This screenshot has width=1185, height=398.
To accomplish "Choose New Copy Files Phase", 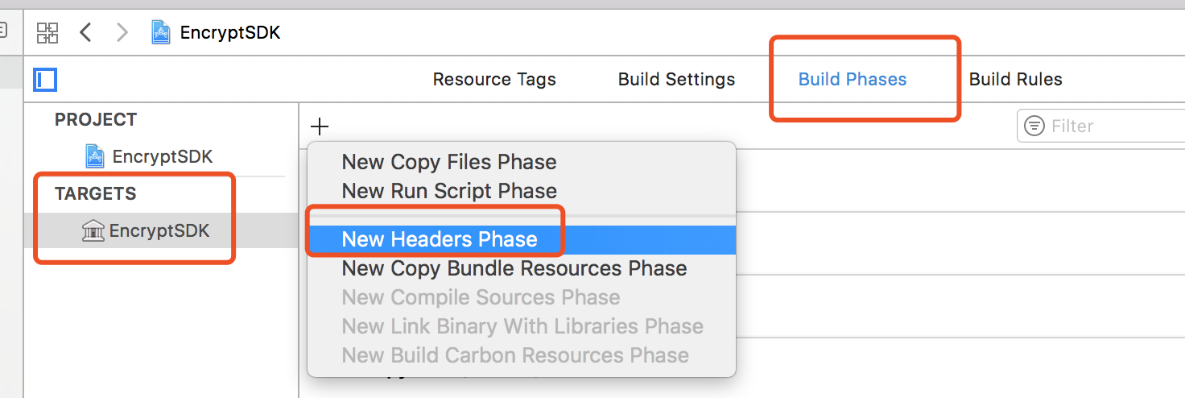I will pyautogui.click(x=449, y=162).
